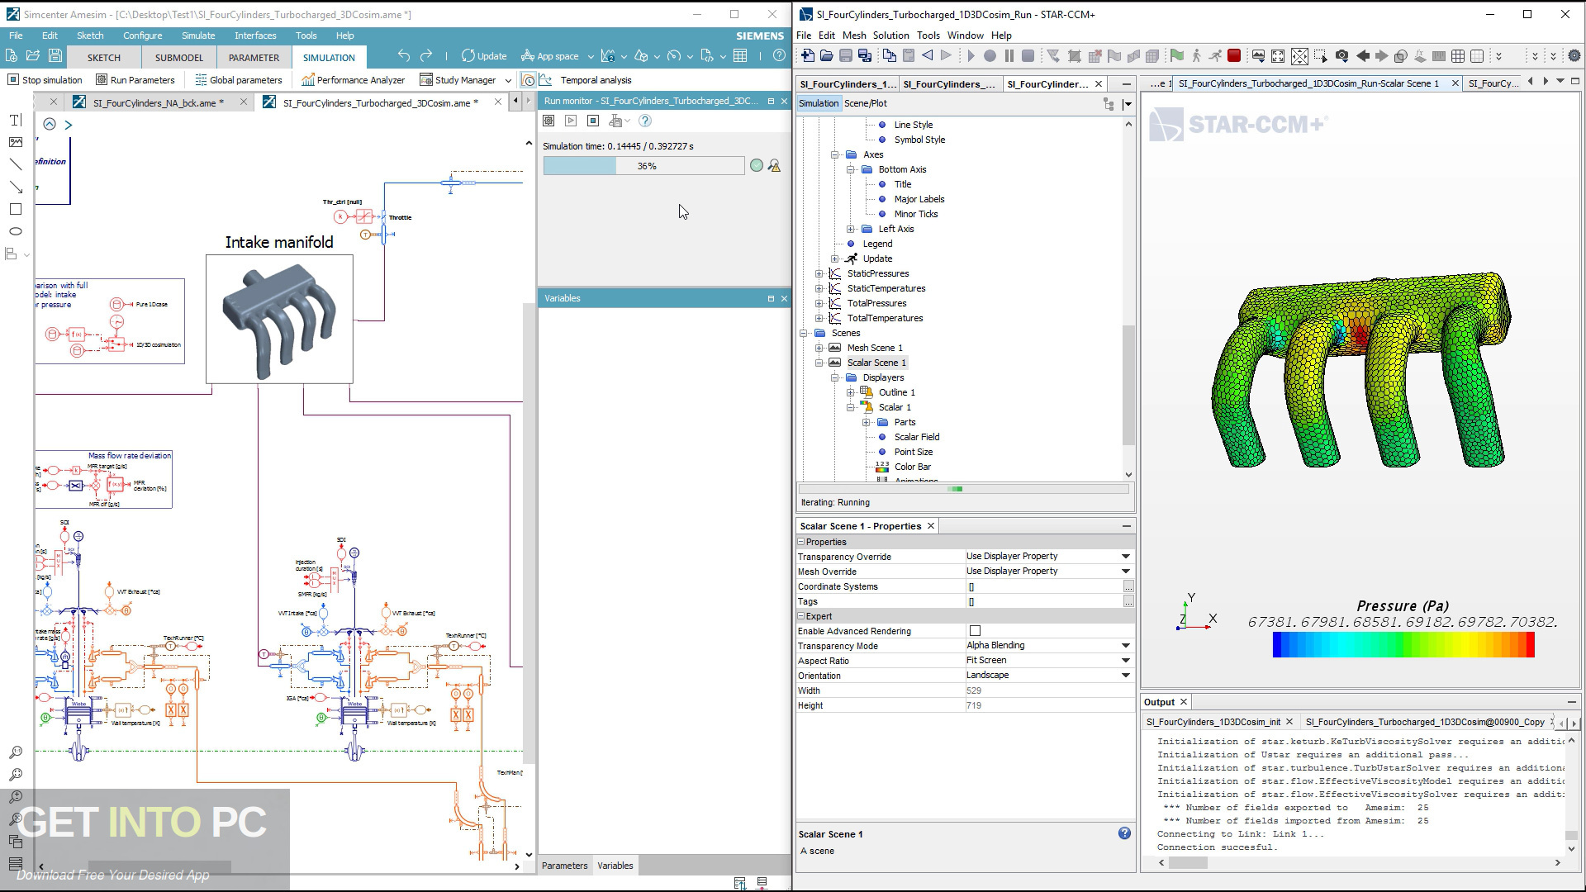The width and height of the screenshot is (1586, 892).
Task: Click the New simulation icon in STAR-CCM+
Action: (807, 56)
